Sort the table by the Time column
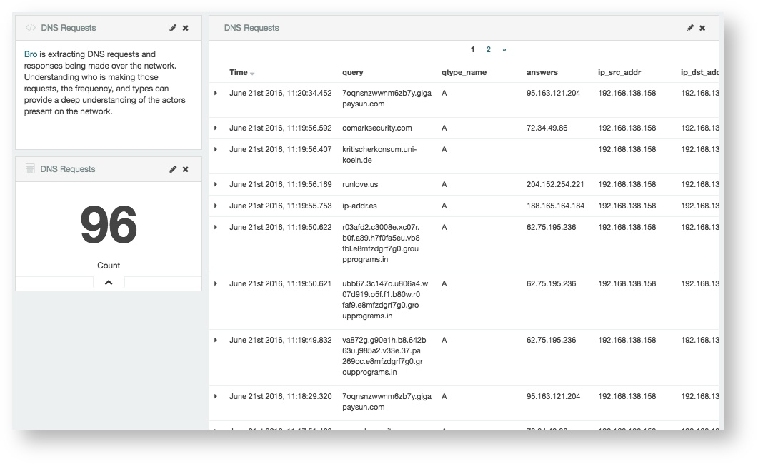Image resolution: width=758 pixels, height=464 pixels. [x=237, y=72]
